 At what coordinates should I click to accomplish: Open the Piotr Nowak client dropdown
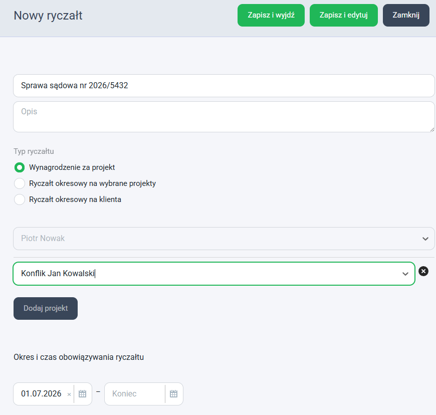224,239
